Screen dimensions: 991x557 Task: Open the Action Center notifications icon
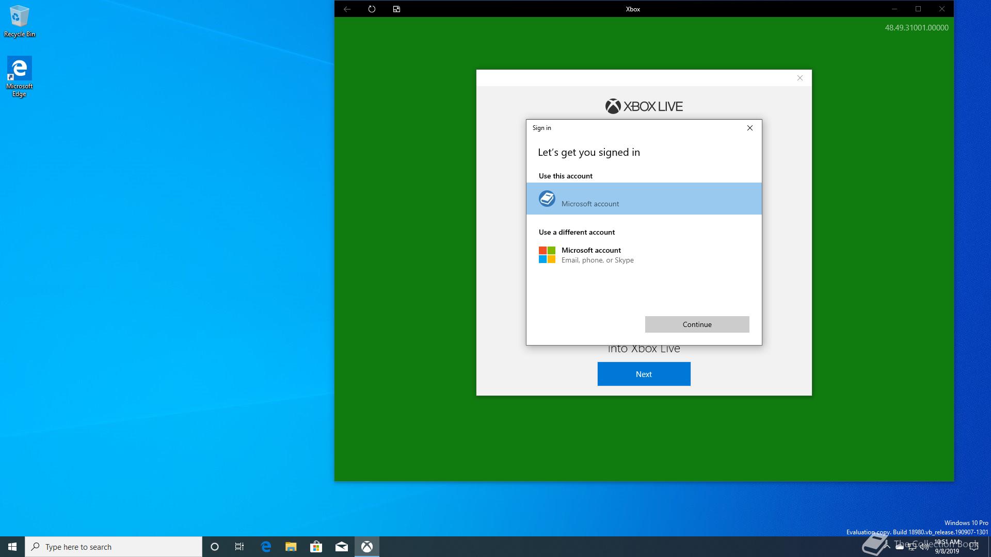pyautogui.click(x=974, y=547)
